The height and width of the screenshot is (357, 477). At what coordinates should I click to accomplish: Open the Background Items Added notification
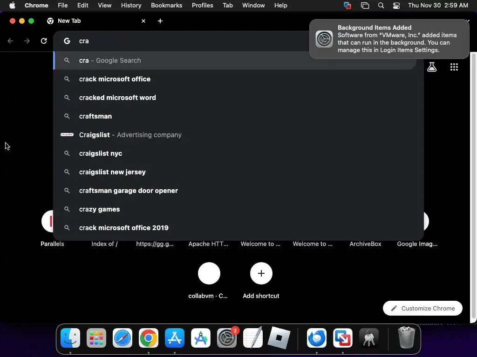pos(389,39)
